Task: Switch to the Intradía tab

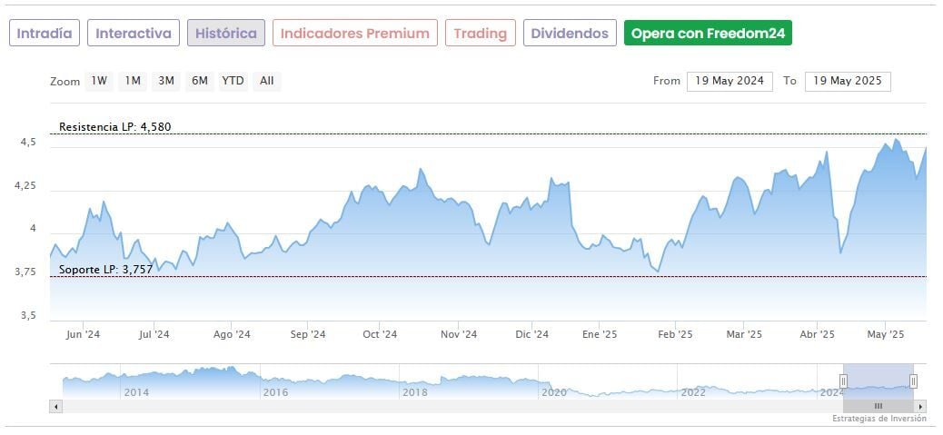Action: coord(45,34)
